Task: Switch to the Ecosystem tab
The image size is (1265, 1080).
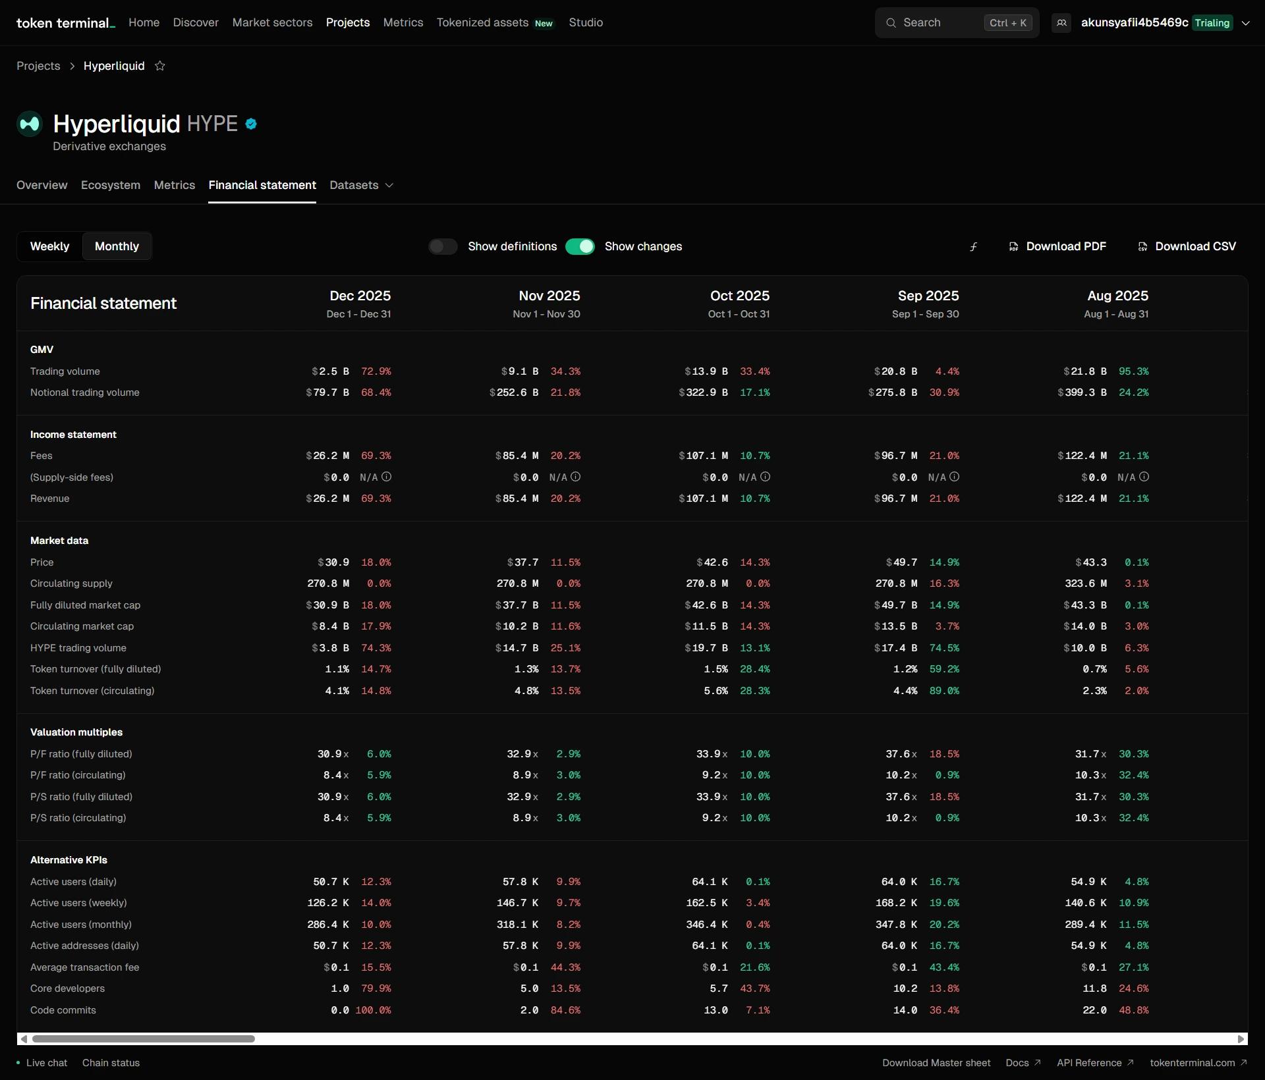Action: (x=110, y=186)
